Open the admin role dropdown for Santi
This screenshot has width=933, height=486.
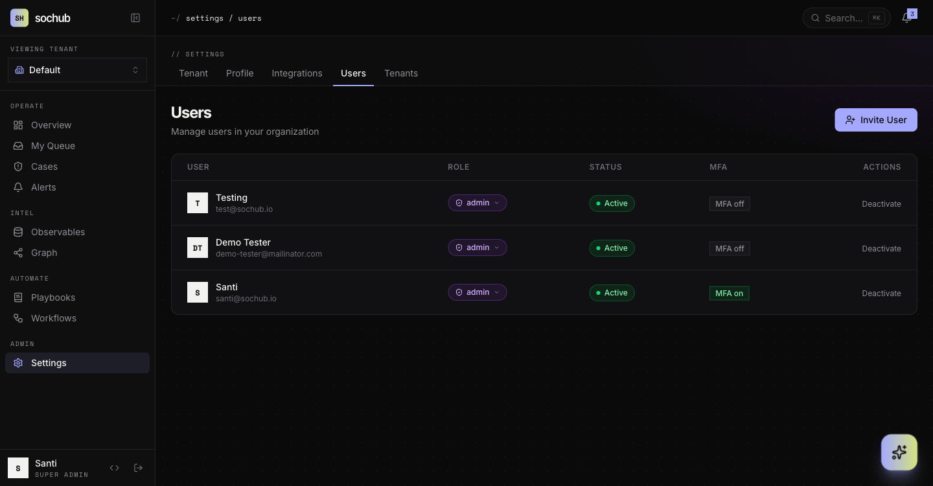click(478, 292)
